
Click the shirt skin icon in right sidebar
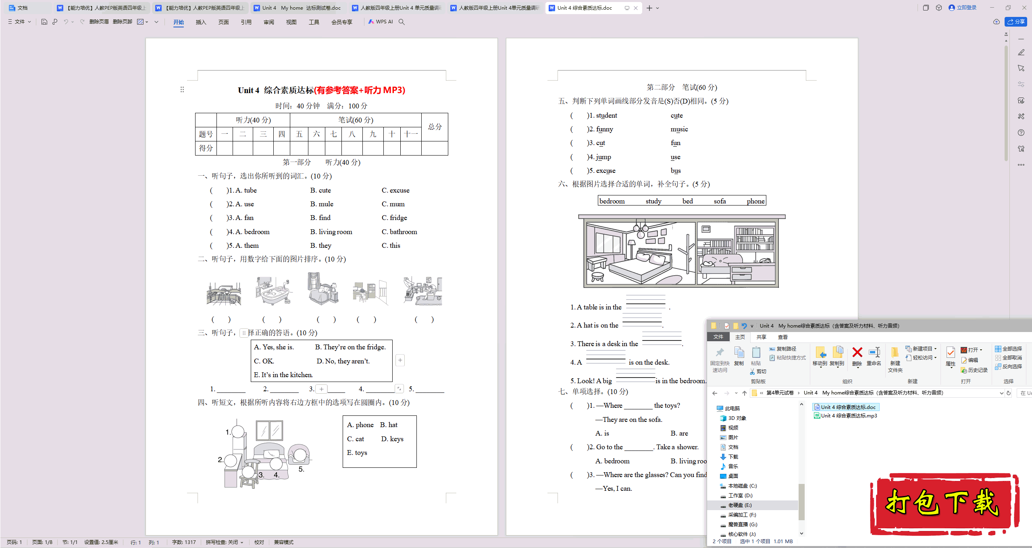pos(1021,149)
